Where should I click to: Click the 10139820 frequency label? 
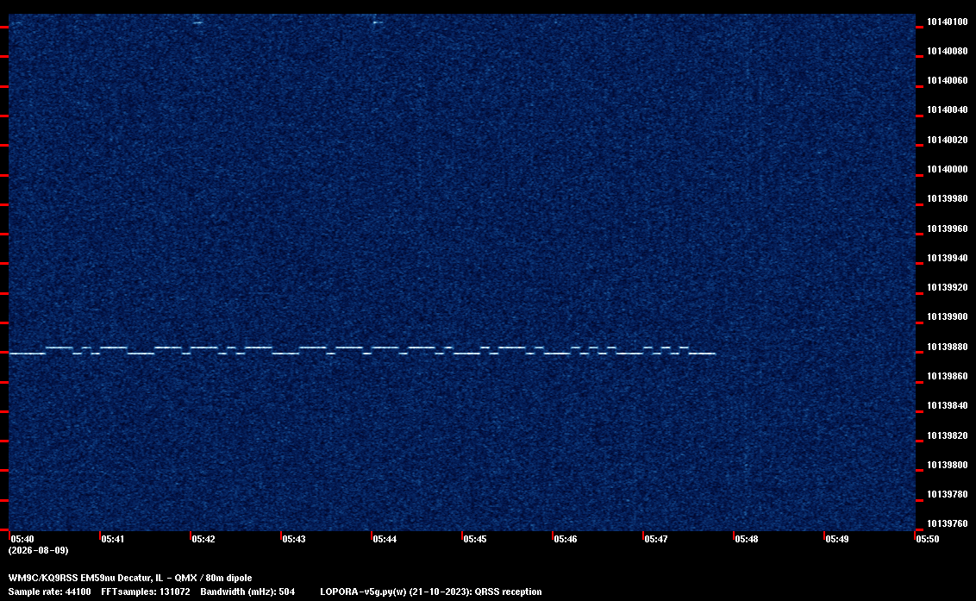point(947,435)
